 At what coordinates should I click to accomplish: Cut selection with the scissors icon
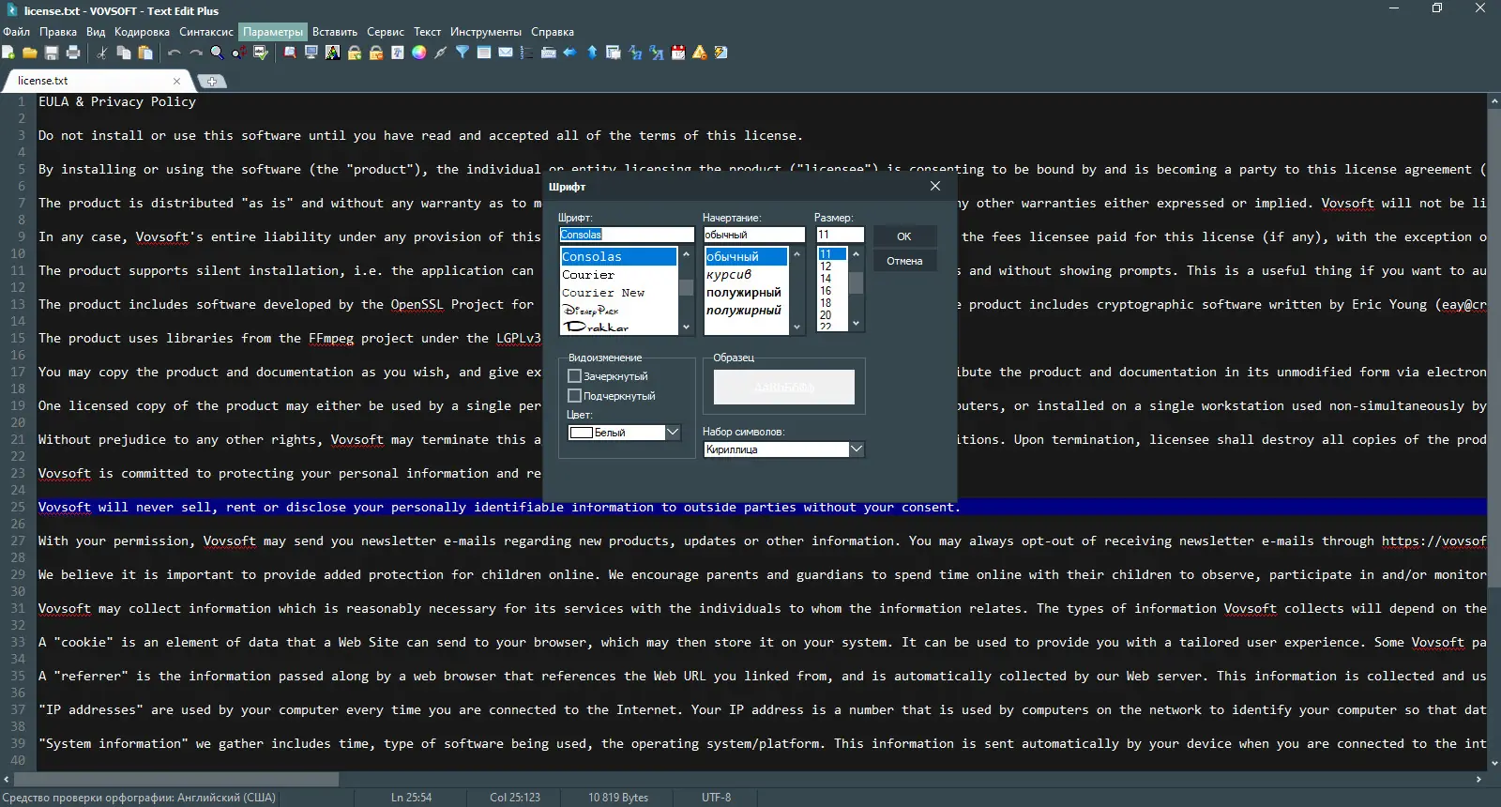click(x=102, y=53)
